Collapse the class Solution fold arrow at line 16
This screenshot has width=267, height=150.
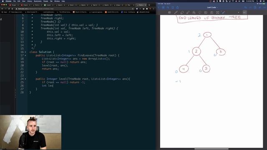coord(25,52)
